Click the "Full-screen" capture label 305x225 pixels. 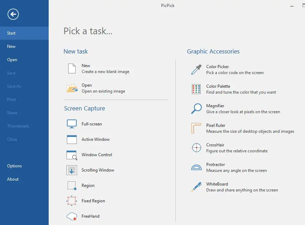point(92,124)
